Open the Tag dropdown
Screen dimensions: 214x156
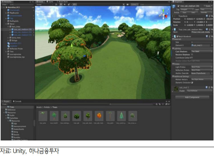(x=187, y=9)
